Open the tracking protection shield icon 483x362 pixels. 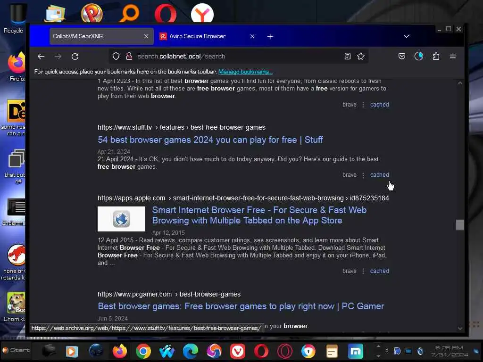pyautogui.click(x=116, y=57)
